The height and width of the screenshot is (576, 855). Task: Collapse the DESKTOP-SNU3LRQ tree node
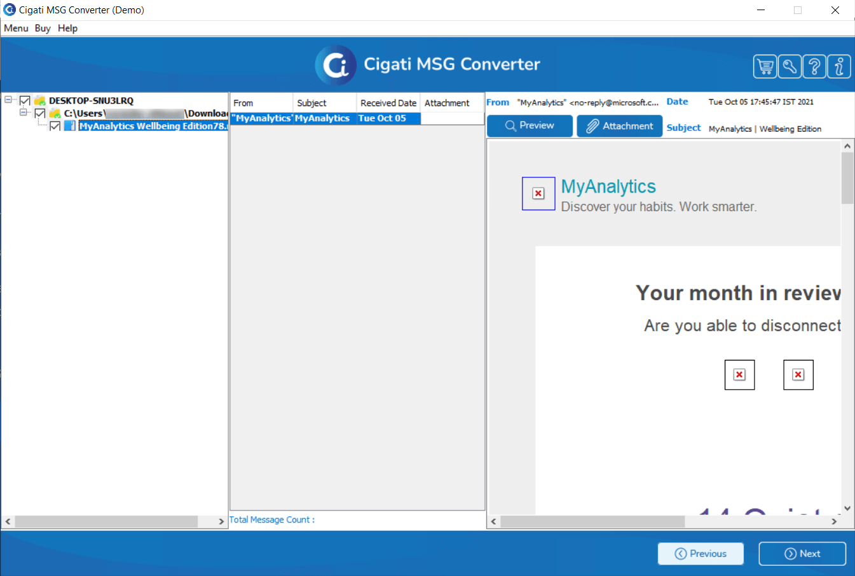(8, 99)
